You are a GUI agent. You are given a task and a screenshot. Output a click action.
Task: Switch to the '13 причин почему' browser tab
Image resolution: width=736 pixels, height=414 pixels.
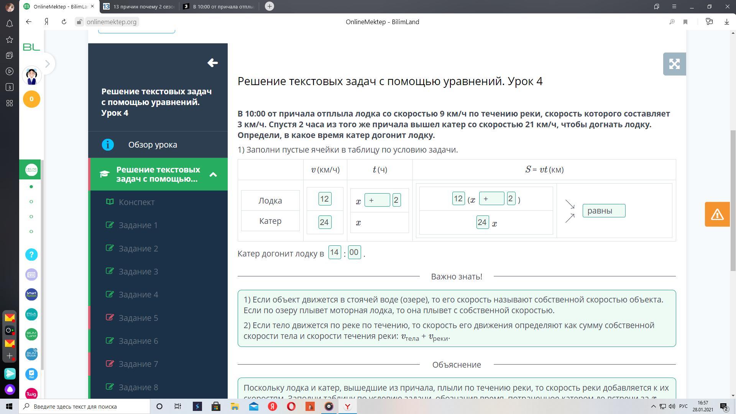click(140, 7)
